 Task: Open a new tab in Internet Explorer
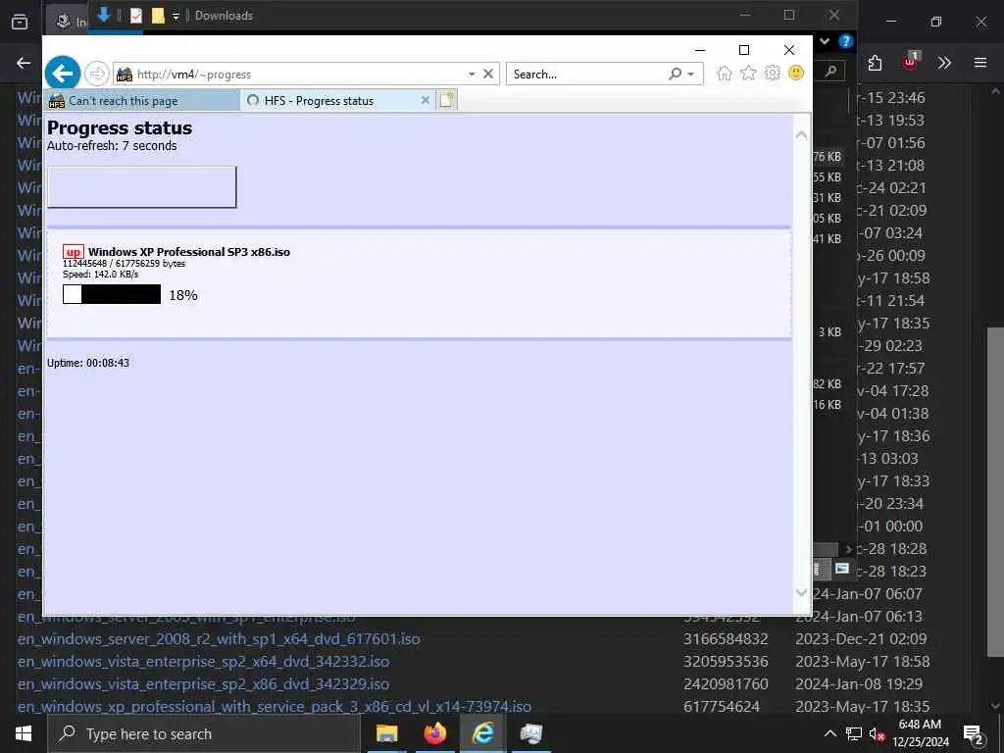447,100
